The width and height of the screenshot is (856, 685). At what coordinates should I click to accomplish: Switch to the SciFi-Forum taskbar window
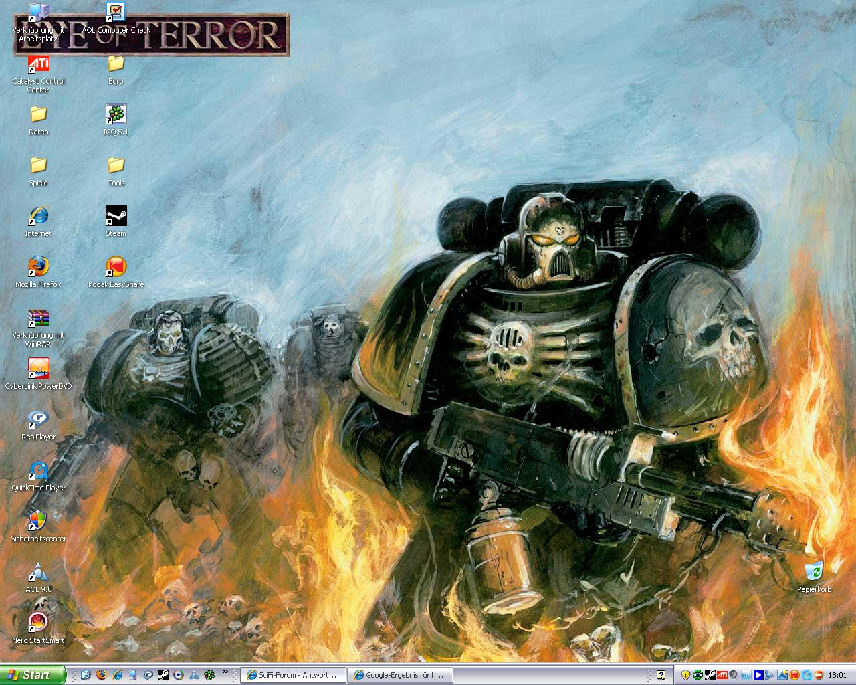point(294,675)
